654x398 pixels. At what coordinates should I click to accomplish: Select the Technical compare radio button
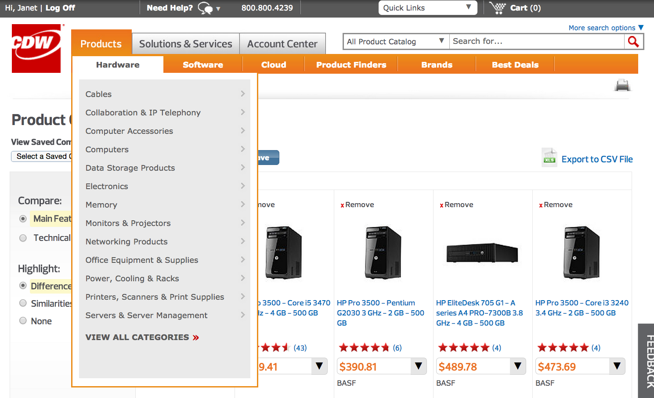tap(23, 238)
